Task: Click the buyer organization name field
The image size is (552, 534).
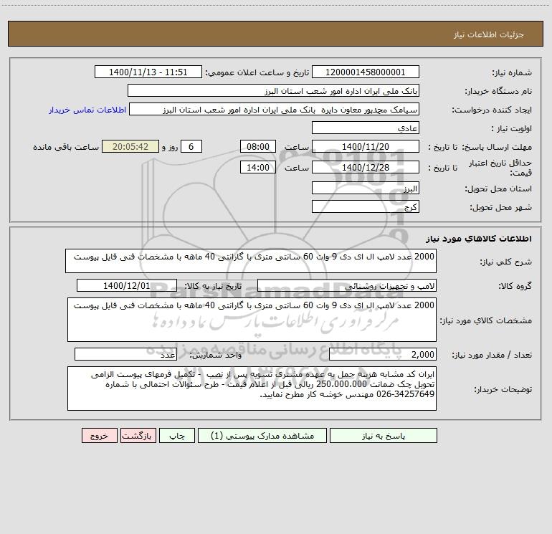Action: point(273,91)
